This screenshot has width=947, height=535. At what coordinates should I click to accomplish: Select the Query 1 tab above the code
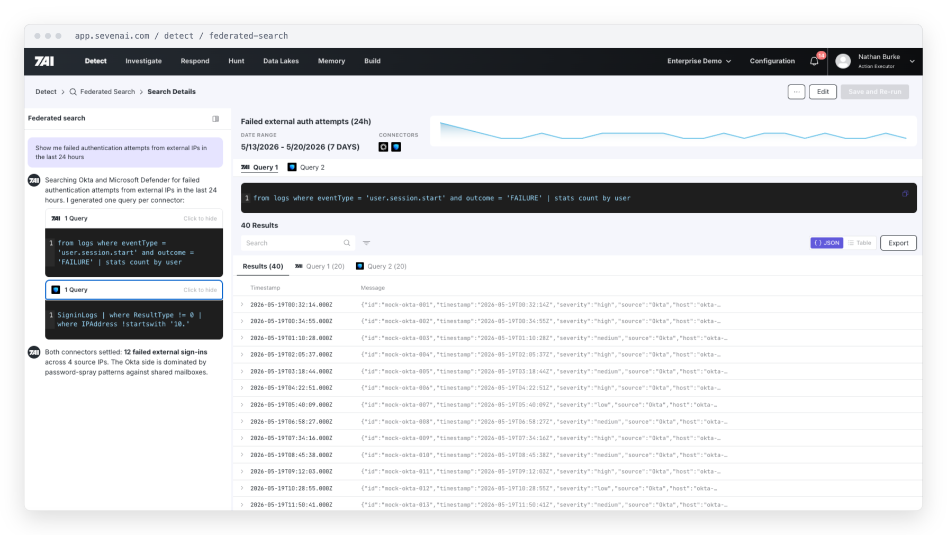259,168
